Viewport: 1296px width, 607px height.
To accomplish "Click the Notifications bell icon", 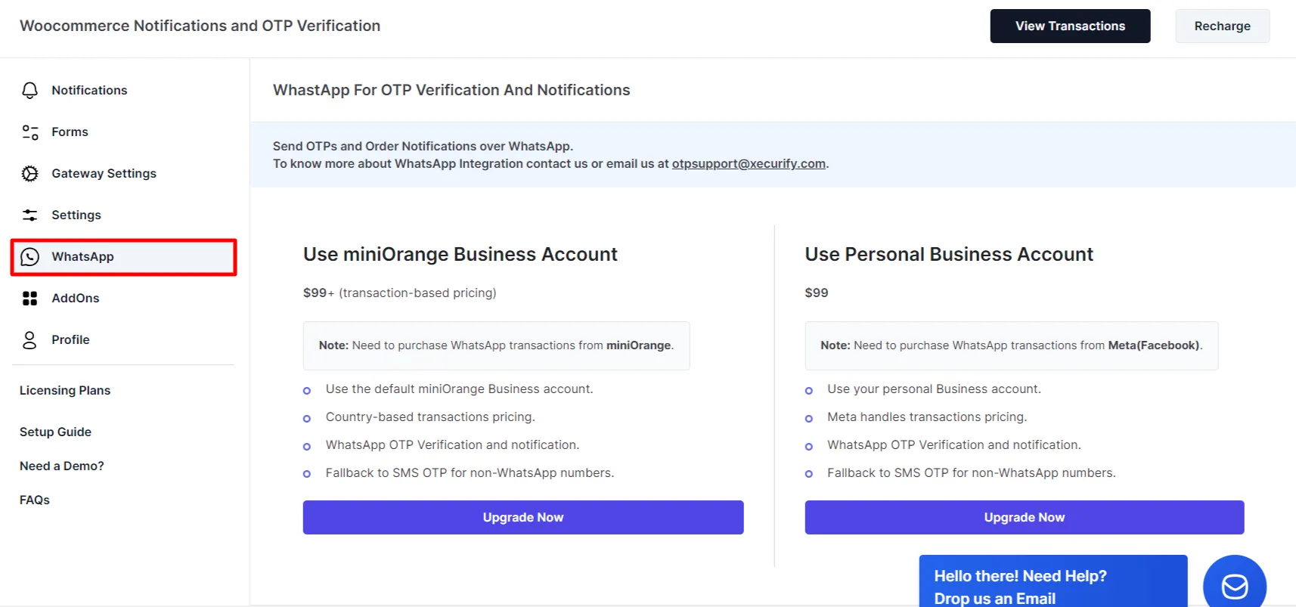I will tap(29, 91).
